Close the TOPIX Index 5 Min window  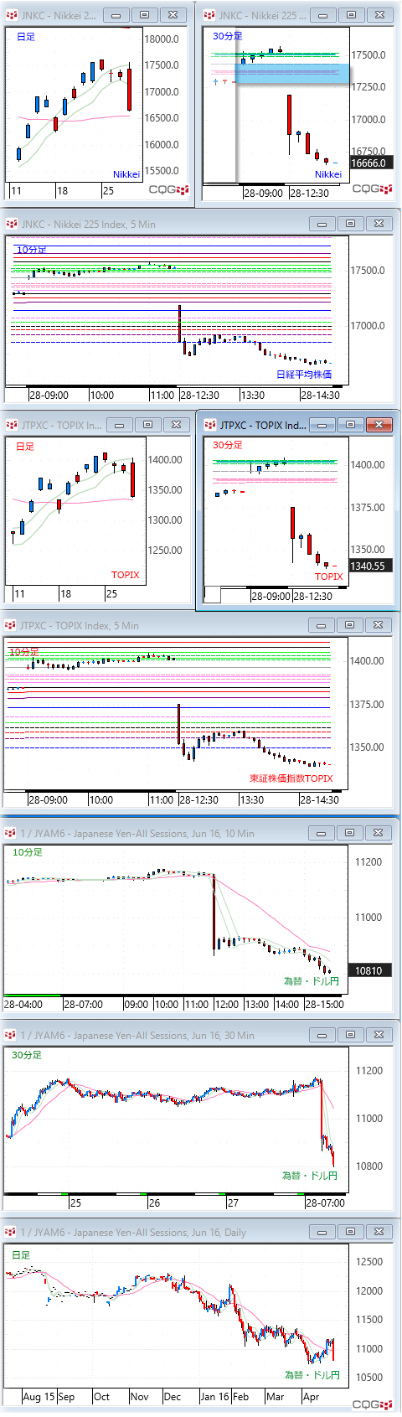pos(379,625)
